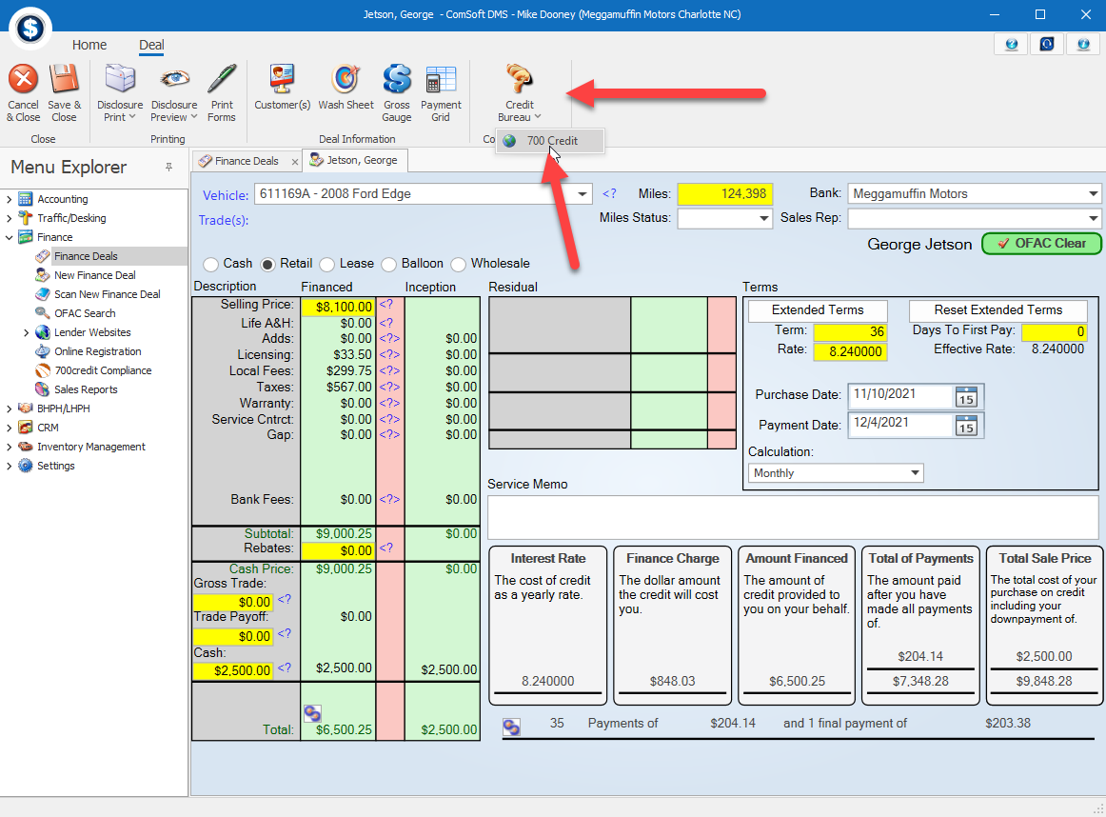Image resolution: width=1106 pixels, height=817 pixels.
Task: Click the Service Memo text box
Action: 793,517
